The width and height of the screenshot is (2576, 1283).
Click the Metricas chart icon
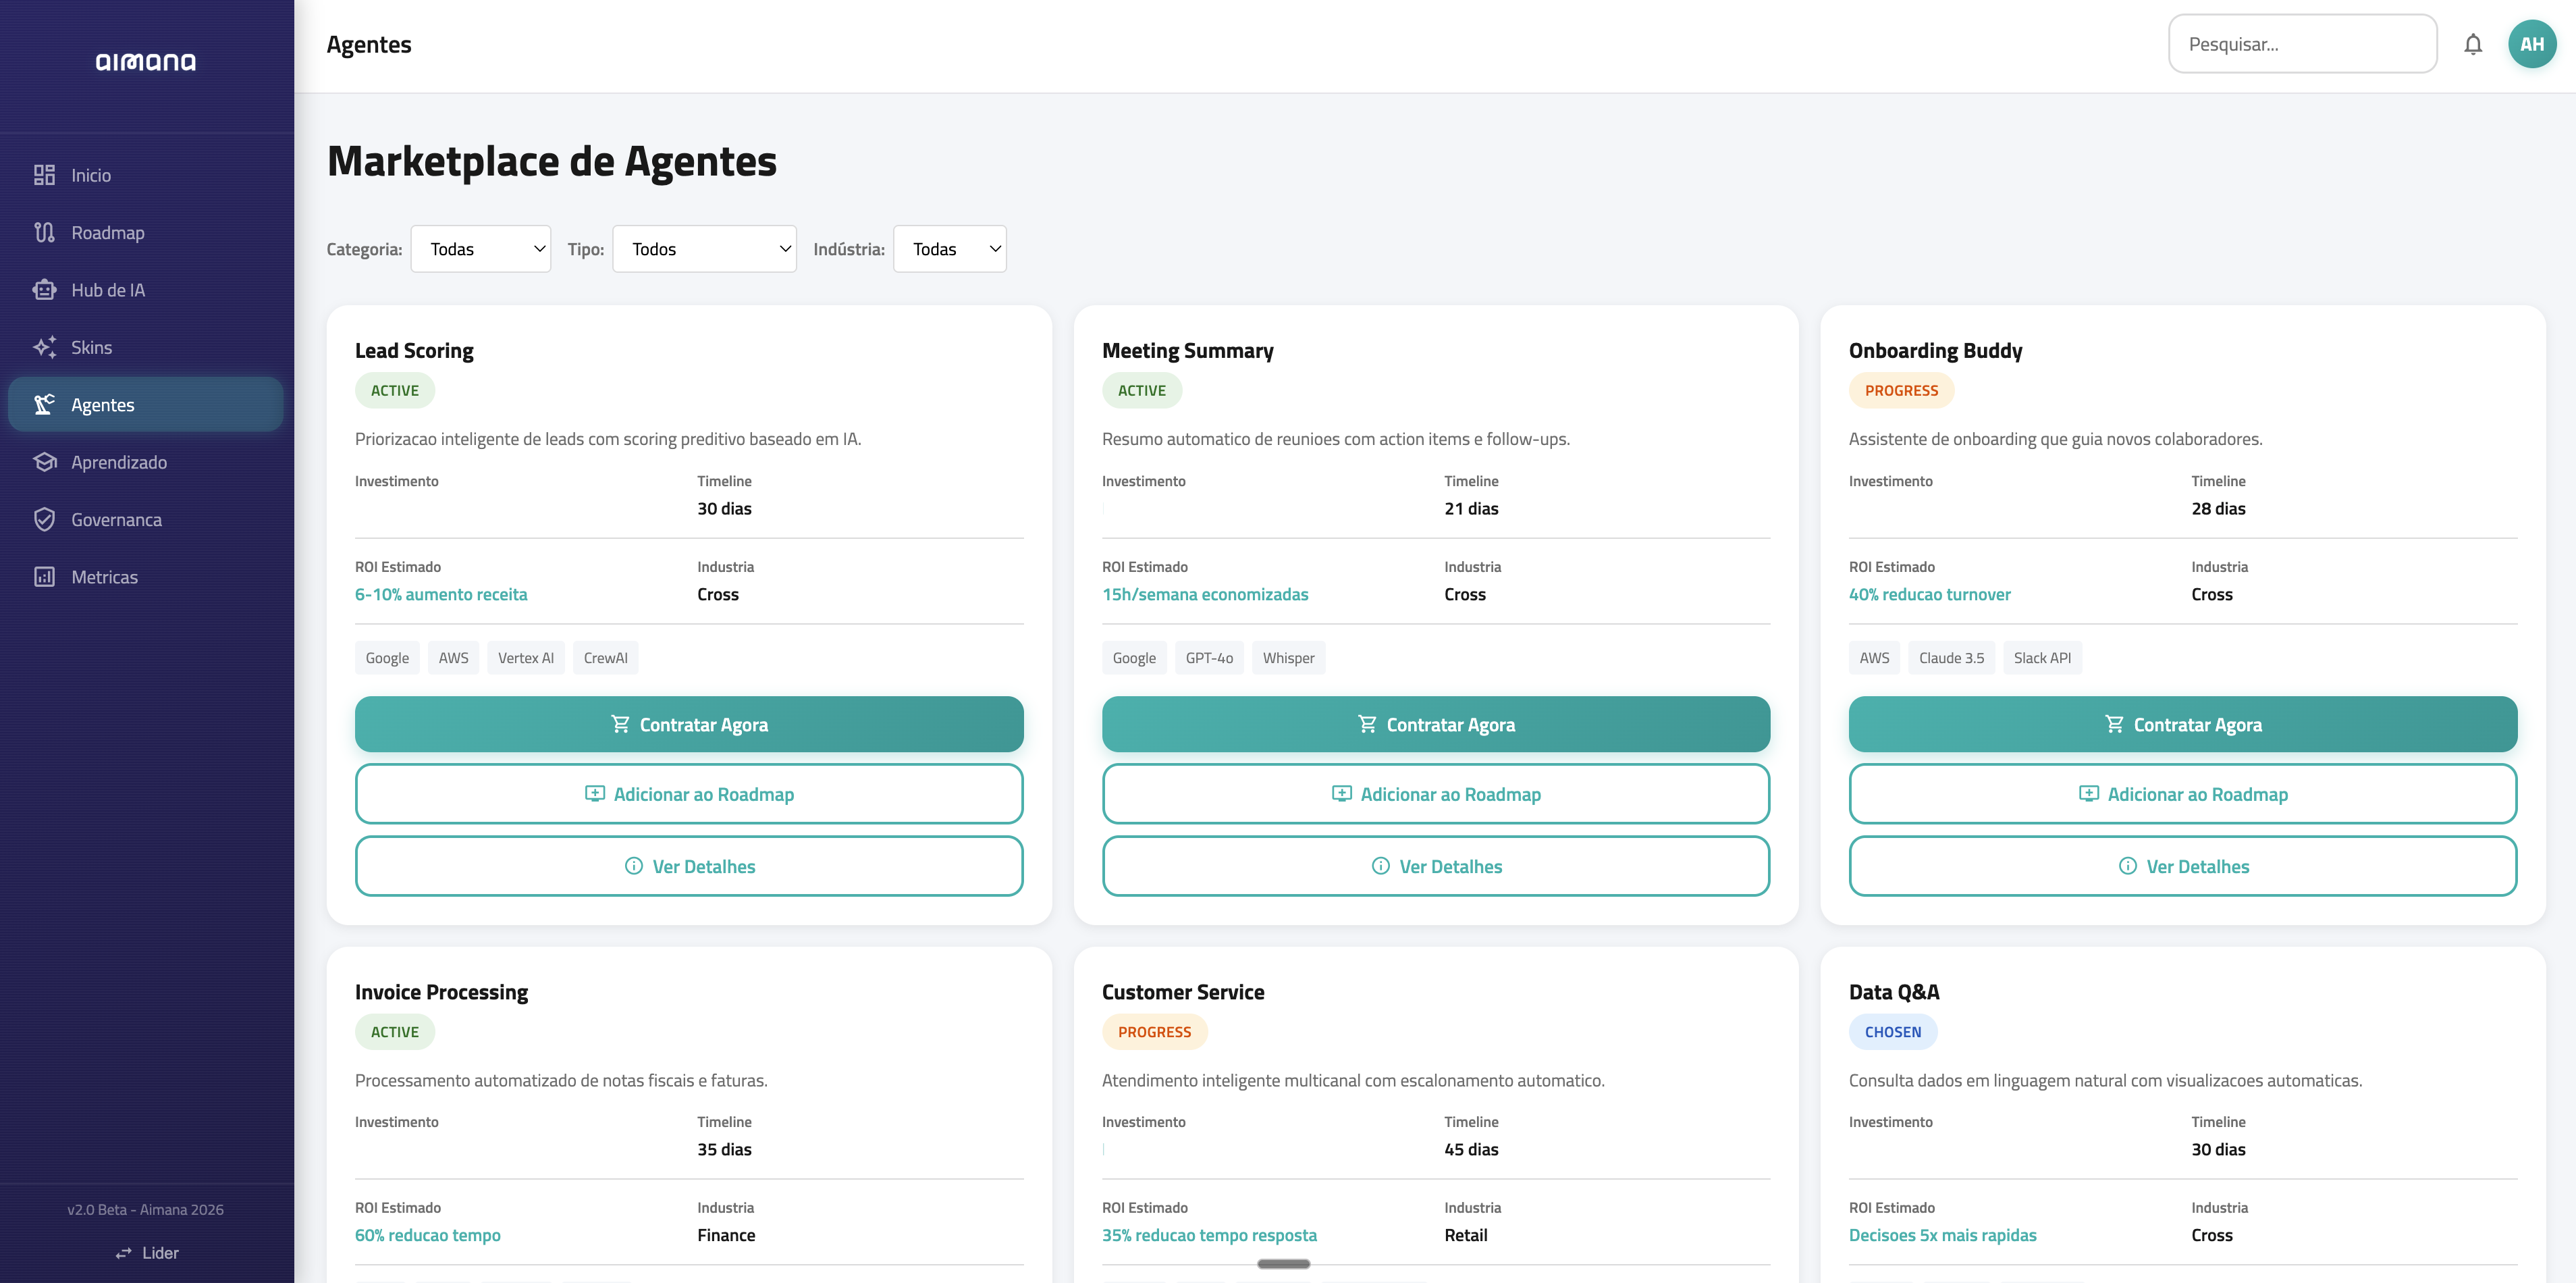[44, 576]
